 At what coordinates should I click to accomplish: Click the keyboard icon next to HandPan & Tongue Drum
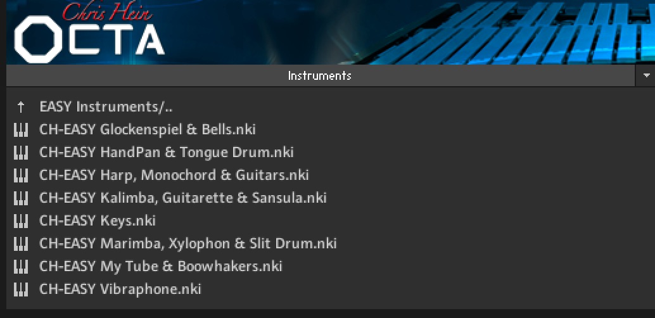coord(21,152)
